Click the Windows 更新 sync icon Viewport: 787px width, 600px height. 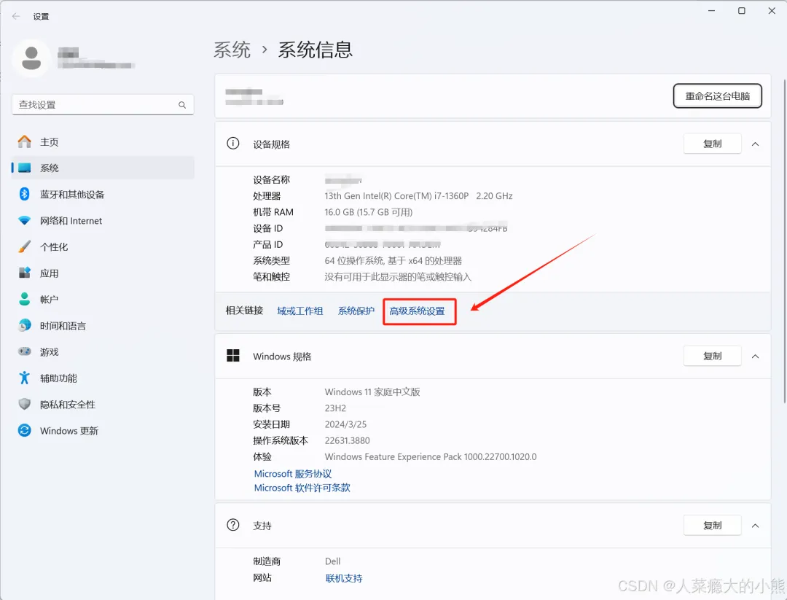[24, 430]
